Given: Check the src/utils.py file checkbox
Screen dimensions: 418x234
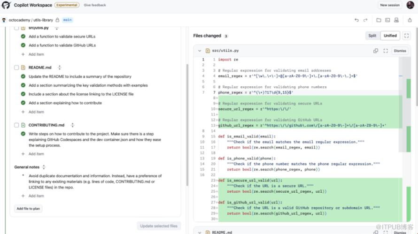Looking at the screenshot, I should point(16,28).
